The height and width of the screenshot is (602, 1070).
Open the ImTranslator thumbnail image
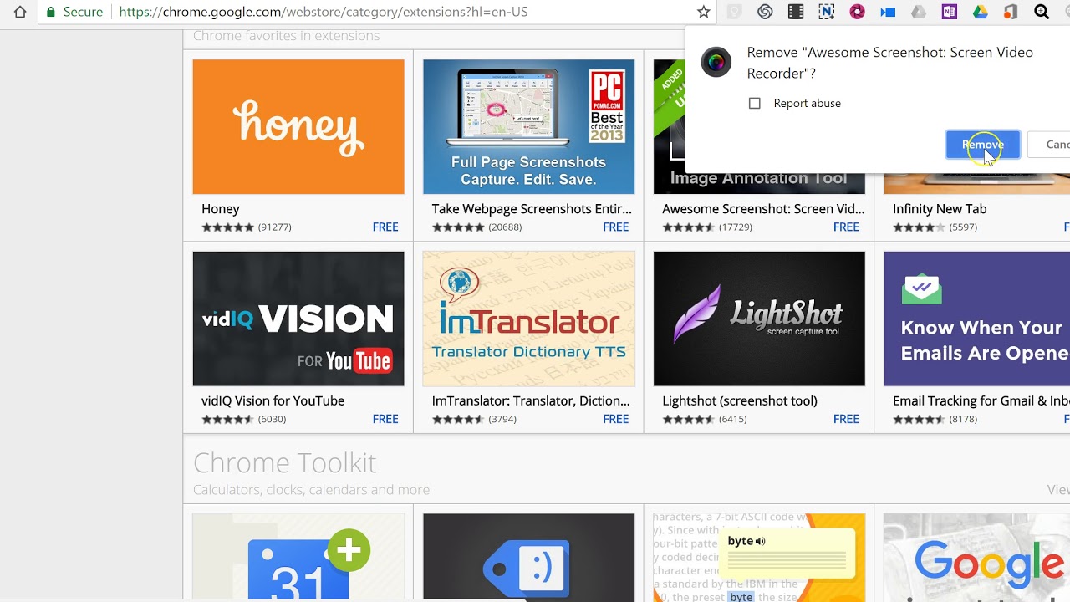point(529,319)
